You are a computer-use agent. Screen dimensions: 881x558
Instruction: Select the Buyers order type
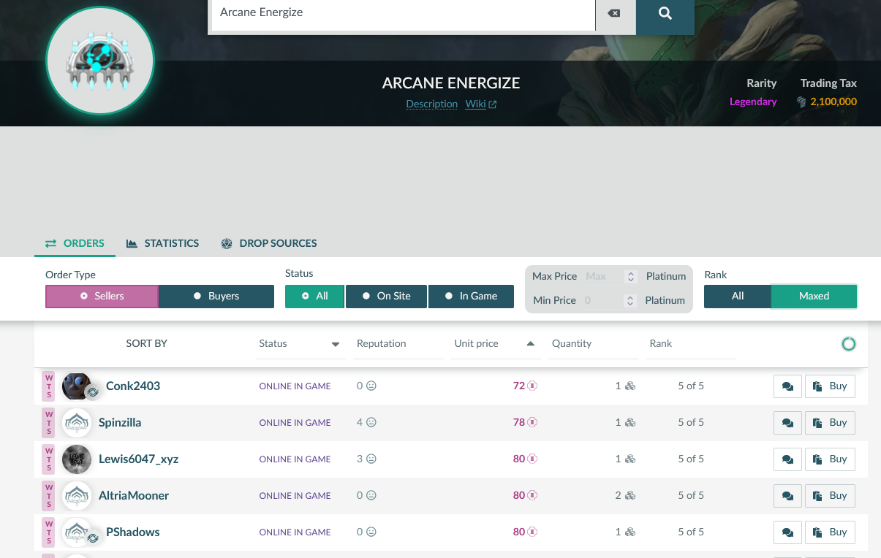216,296
